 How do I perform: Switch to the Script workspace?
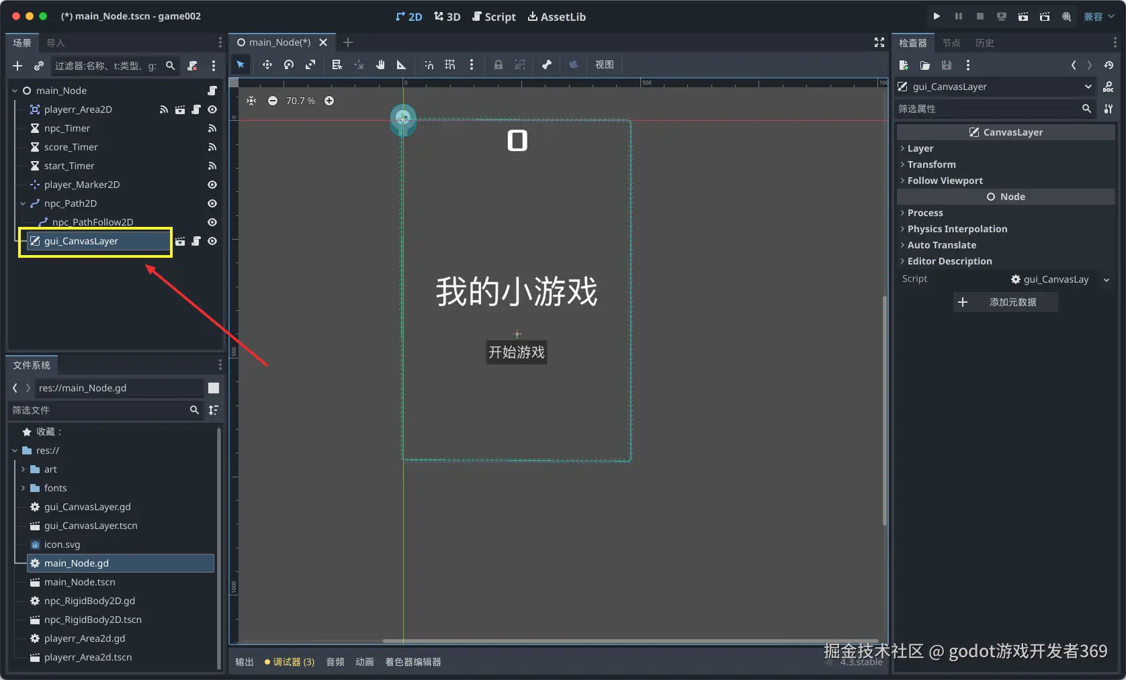click(x=494, y=17)
